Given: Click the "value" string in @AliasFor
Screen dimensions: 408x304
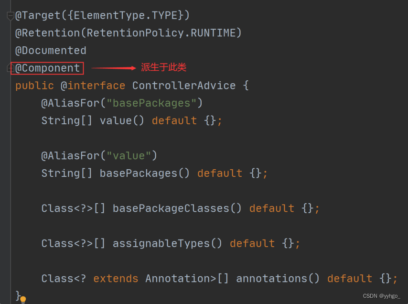Looking at the screenshot, I should pos(129,156).
